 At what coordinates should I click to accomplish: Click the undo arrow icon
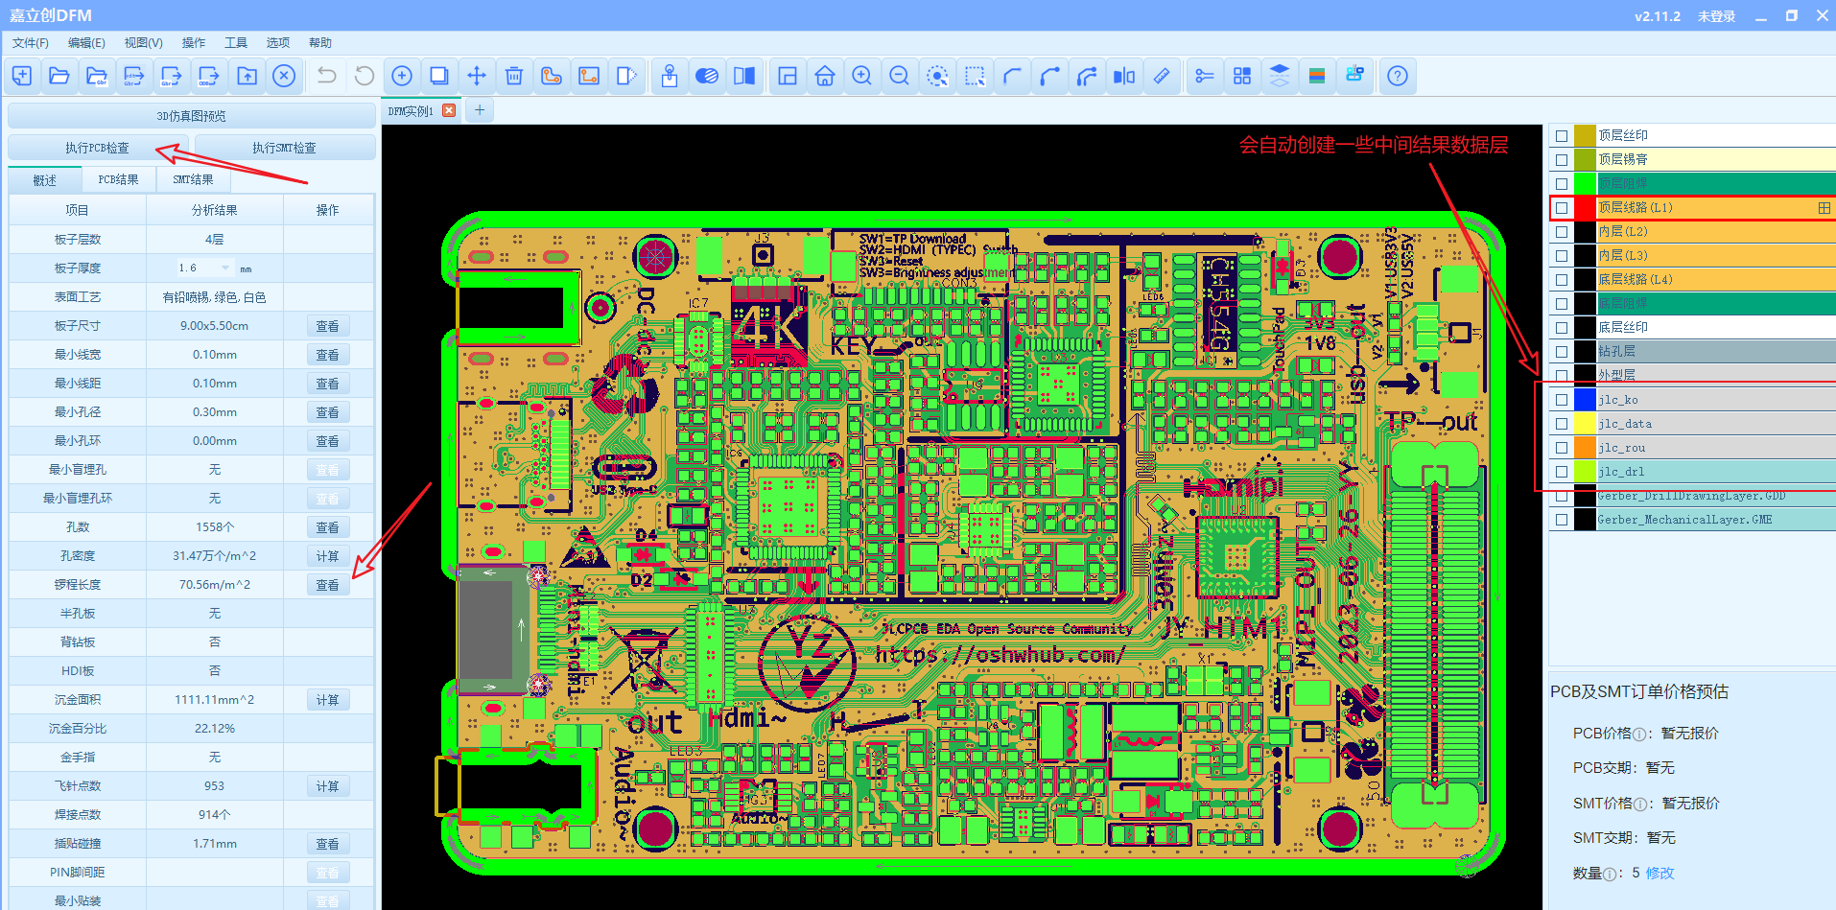pyautogui.click(x=327, y=76)
